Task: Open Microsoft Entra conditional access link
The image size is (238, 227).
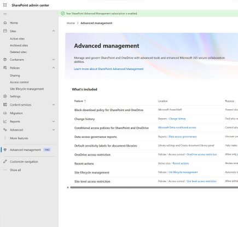Action: coord(177,127)
